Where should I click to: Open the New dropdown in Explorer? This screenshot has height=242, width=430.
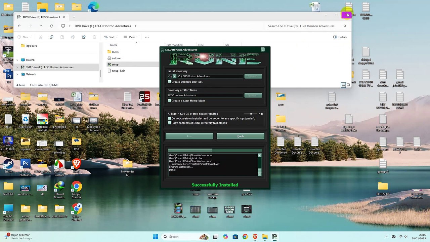tap(24, 37)
